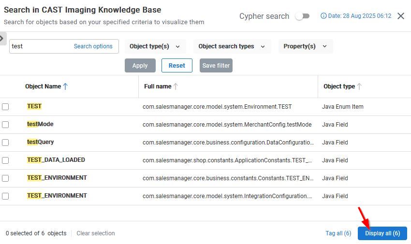Select the testQuery object name
The width and height of the screenshot is (411, 244).
tap(41, 142)
